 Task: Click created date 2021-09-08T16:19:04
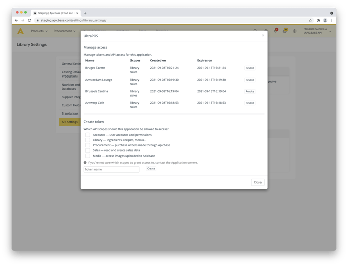click(x=164, y=91)
